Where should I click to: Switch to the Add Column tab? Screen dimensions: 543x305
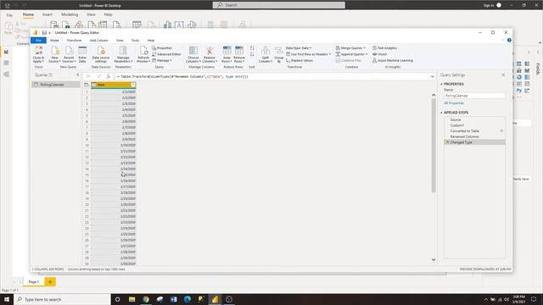(99, 41)
